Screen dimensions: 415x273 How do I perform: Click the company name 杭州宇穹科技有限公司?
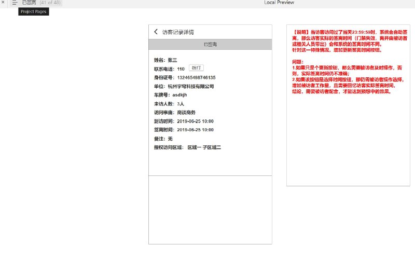[191, 86]
